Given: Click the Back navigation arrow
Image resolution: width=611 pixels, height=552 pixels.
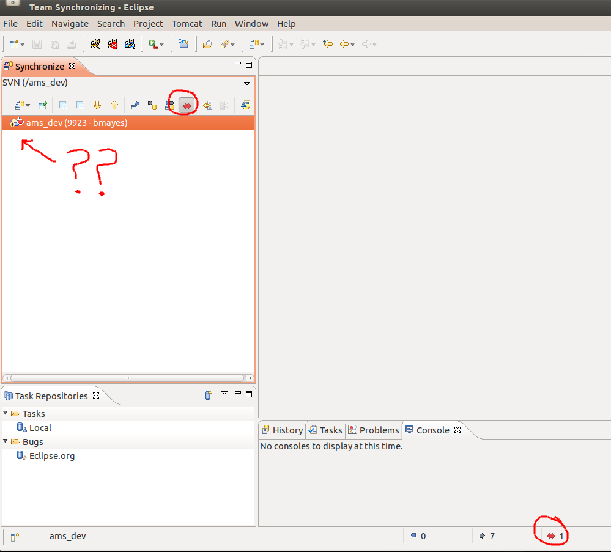Looking at the screenshot, I should [x=344, y=44].
